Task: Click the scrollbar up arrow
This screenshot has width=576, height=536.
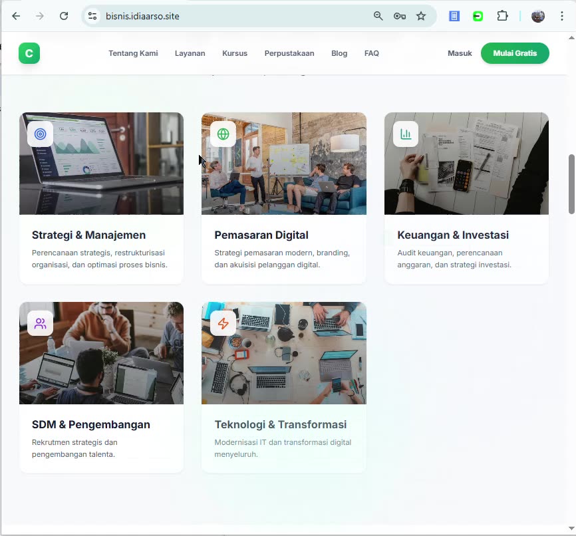Action: tap(571, 38)
